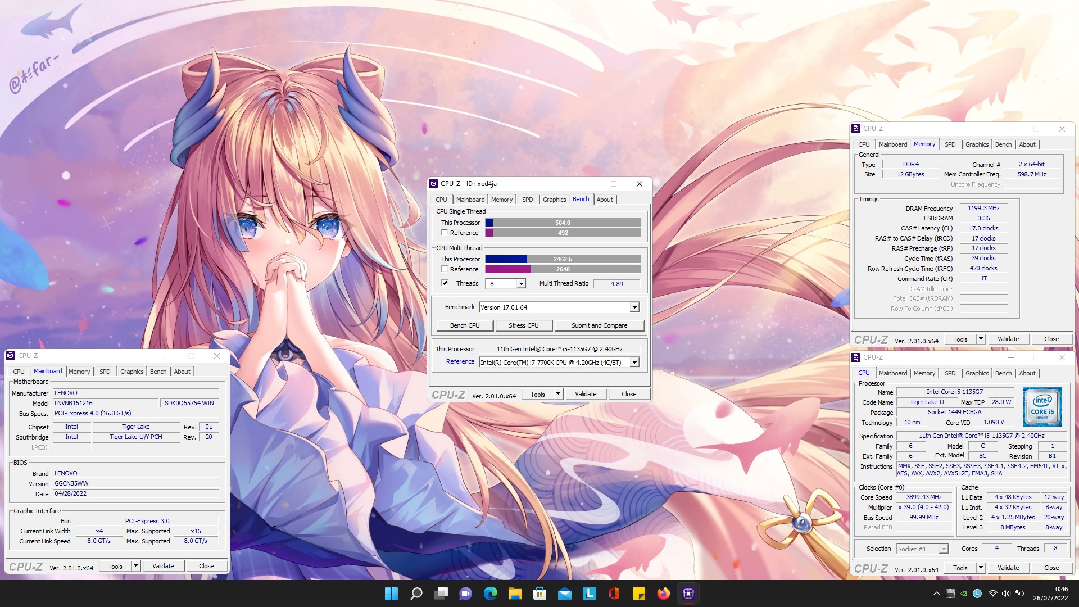Click the Mainboard Model field LNVNB161216
Viewport: 1079px width, 607px height.
[106, 404]
